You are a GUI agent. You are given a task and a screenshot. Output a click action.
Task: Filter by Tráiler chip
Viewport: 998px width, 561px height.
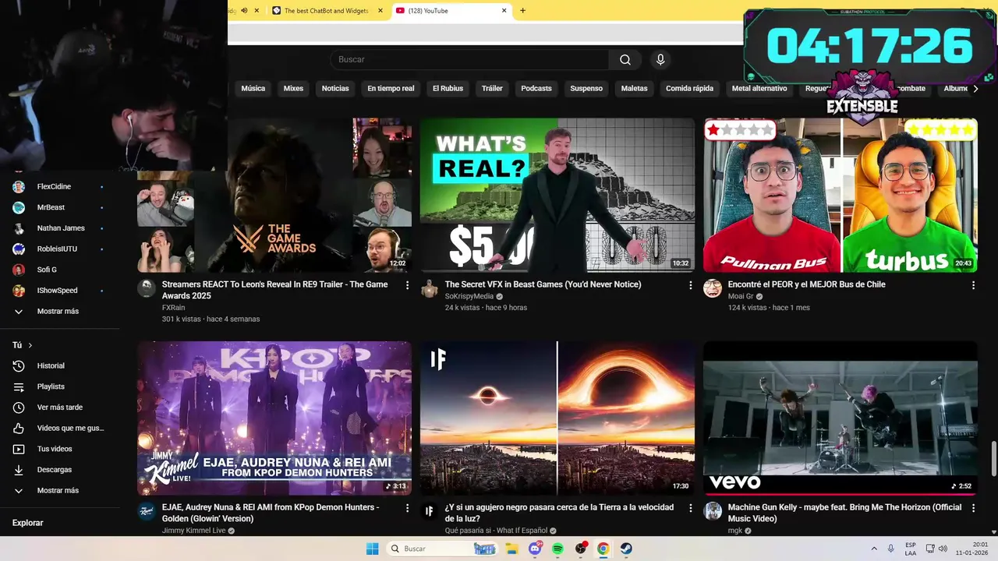coord(492,89)
